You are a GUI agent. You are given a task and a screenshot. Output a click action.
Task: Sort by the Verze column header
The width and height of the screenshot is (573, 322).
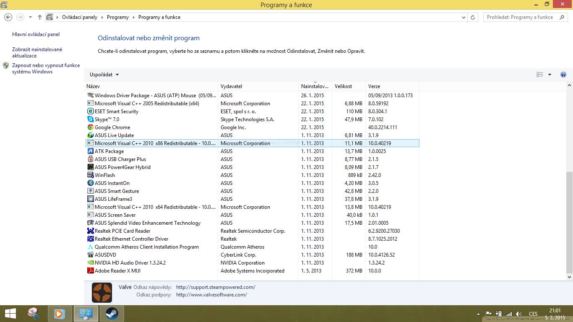(x=392, y=86)
